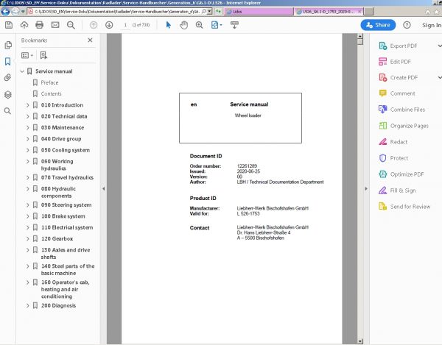The width and height of the screenshot is (442, 345).
Task: Open the find text magnifier icon
Action: coord(71,25)
